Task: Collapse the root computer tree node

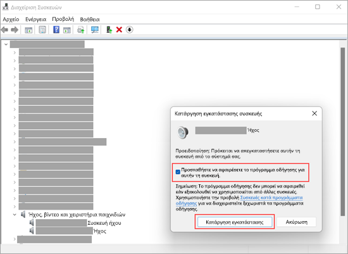Action: (x=6, y=44)
